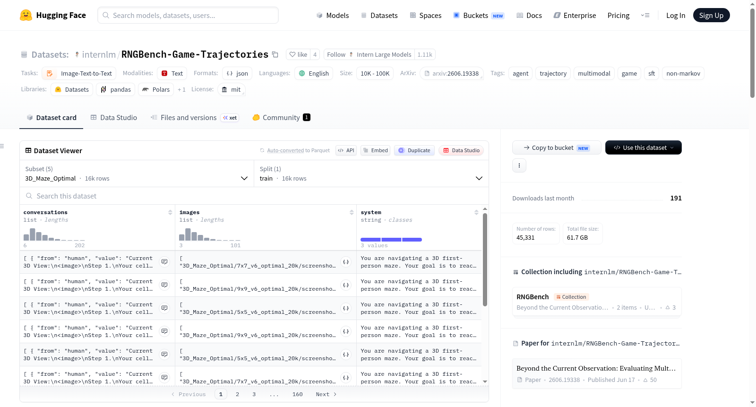Copy to bucket
This screenshot has width=756, height=407.
557,147
